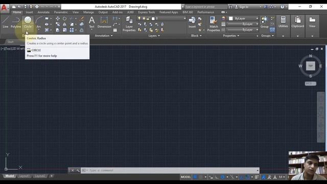The width and height of the screenshot is (327, 184).
Task: Expand the Properties panel
Action: [231, 36]
